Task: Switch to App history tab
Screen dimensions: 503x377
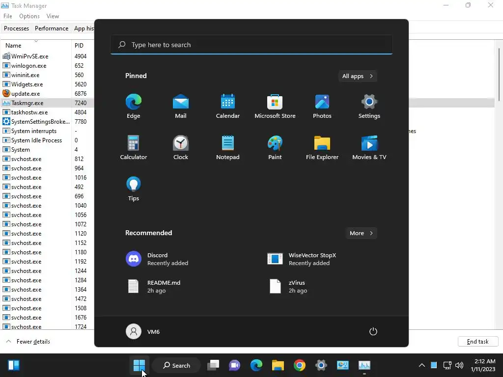Action: (x=84, y=28)
